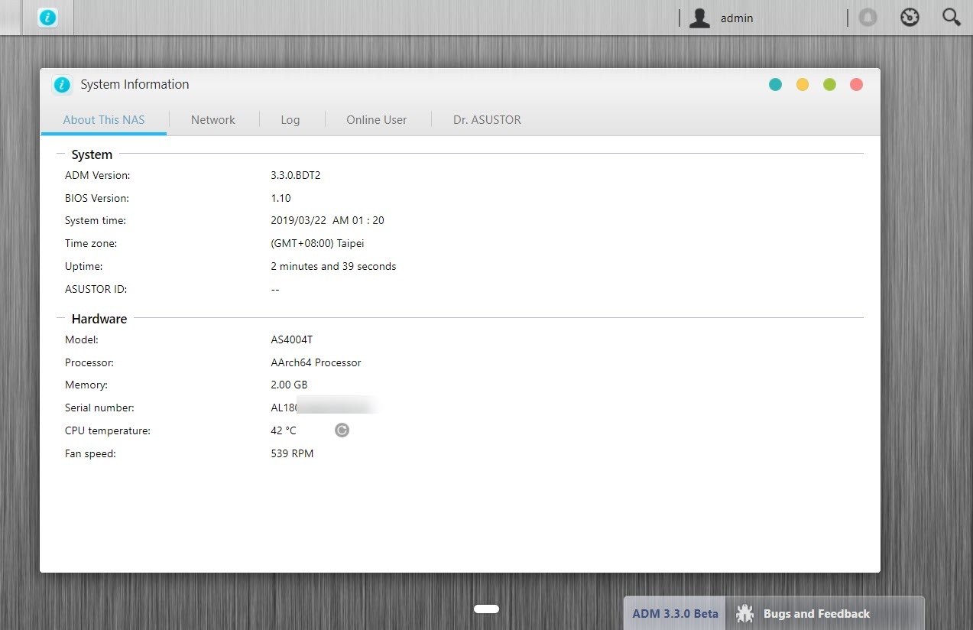Image resolution: width=973 pixels, height=630 pixels.
Task: Click the System section heading
Action: pyautogui.click(x=92, y=154)
